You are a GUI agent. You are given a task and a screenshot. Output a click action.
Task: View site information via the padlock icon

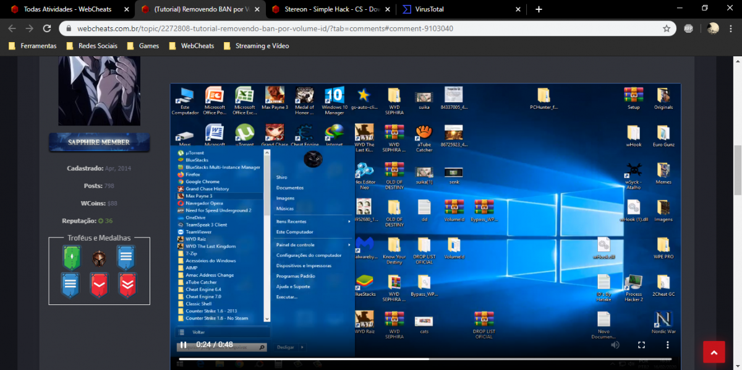click(69, 28)
